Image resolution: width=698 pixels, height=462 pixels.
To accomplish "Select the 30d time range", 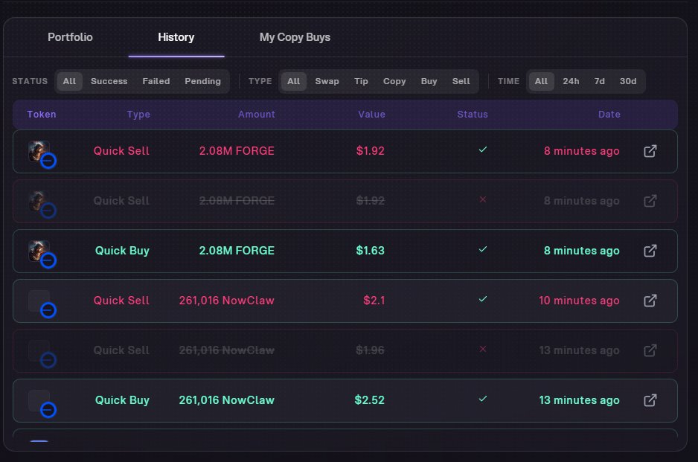I will [627, 81].
